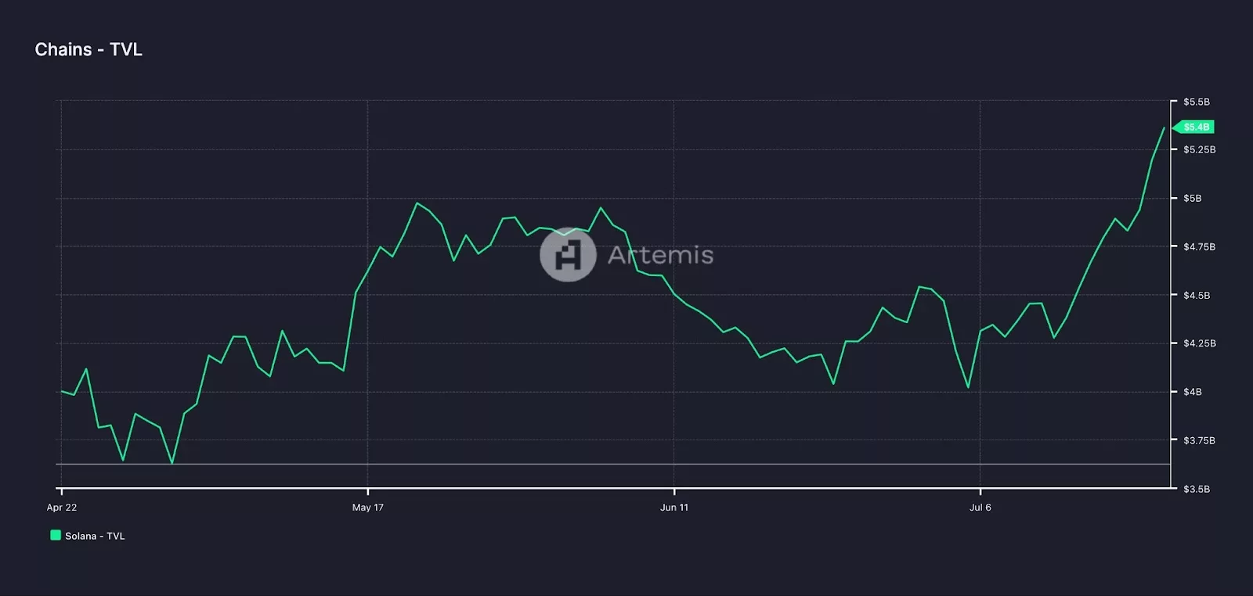Click the Solana - TVL legend color swatch
Image resolution: width=1253 pixels, height=596 pixels.
pyautogui.click(x=56, y=535)
